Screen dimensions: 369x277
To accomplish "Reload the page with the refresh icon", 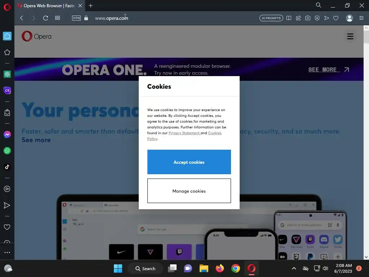I will (46, 18).
